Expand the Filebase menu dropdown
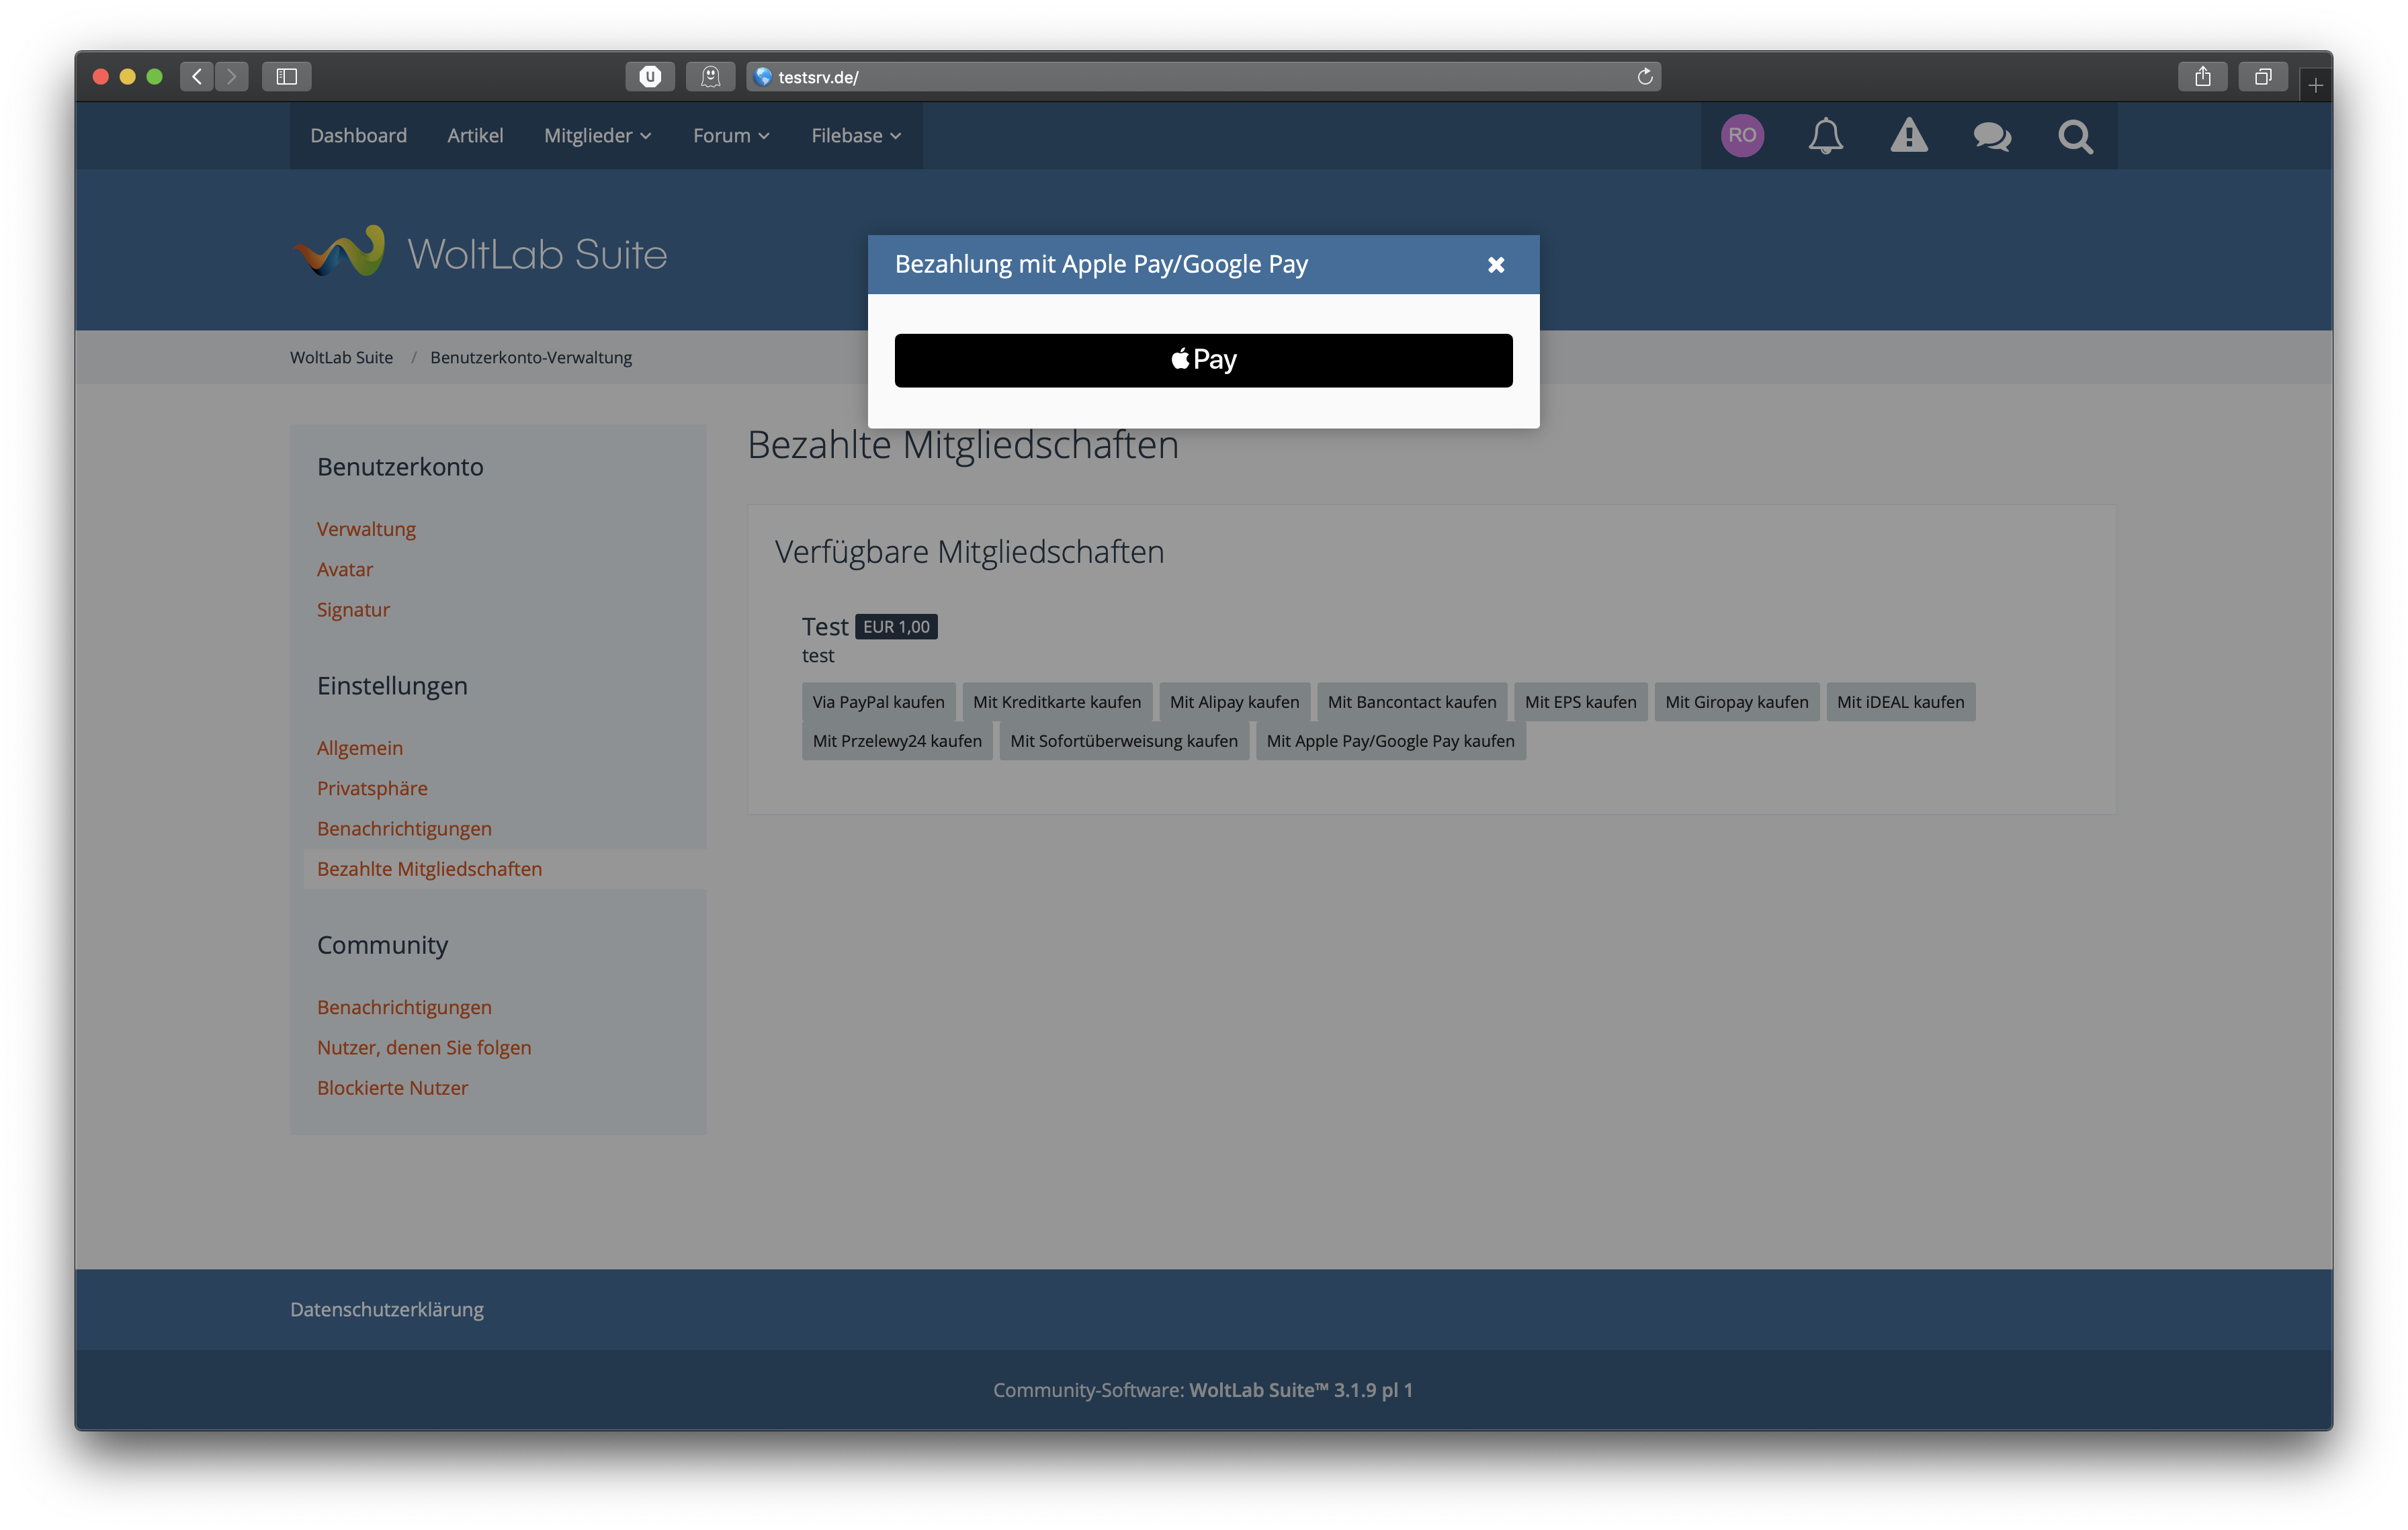2408x1530 pixels. tap(856, 136)
